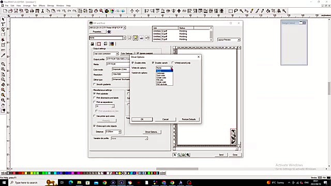Open the Layout Preview dropdown

tap(238, 40)
